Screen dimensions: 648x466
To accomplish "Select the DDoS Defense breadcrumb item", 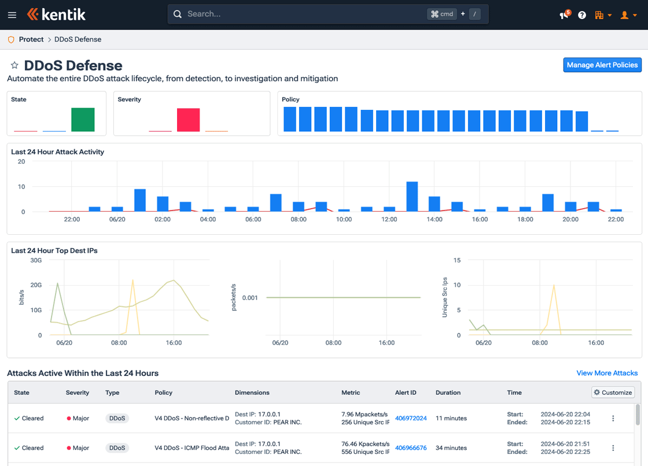I will point(78,39).
